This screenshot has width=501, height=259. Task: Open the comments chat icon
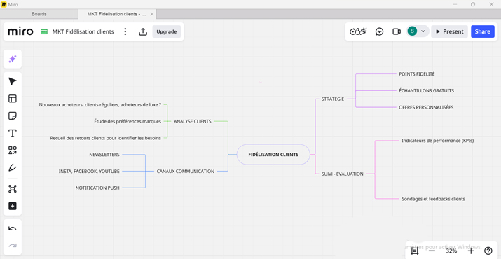click(379, 31)
